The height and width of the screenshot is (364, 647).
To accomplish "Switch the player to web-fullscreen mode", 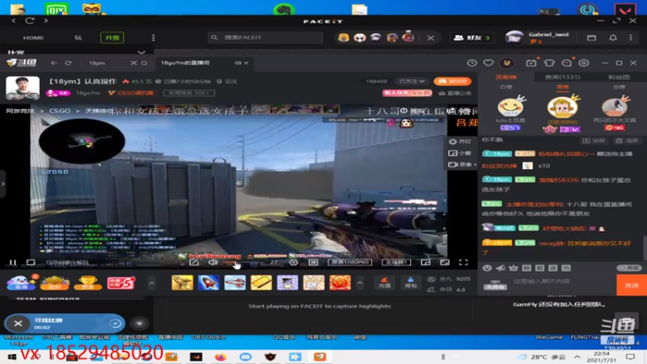I will pos(444,262).
